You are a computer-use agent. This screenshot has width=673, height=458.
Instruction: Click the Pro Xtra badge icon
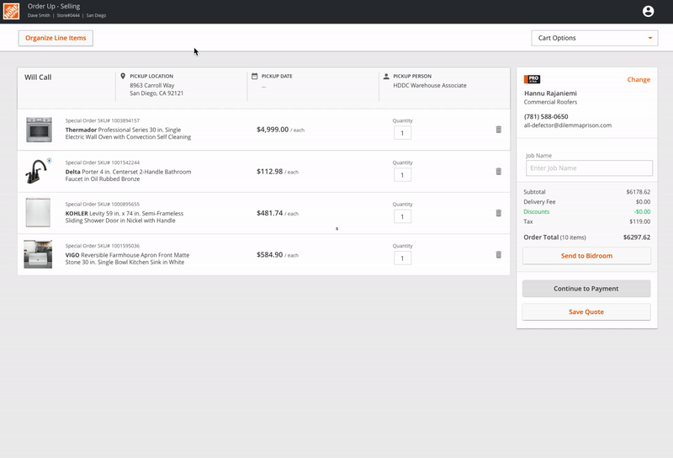532,79
